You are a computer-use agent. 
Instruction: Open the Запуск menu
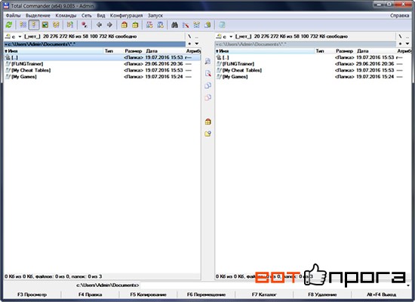(x=155, y=15)
